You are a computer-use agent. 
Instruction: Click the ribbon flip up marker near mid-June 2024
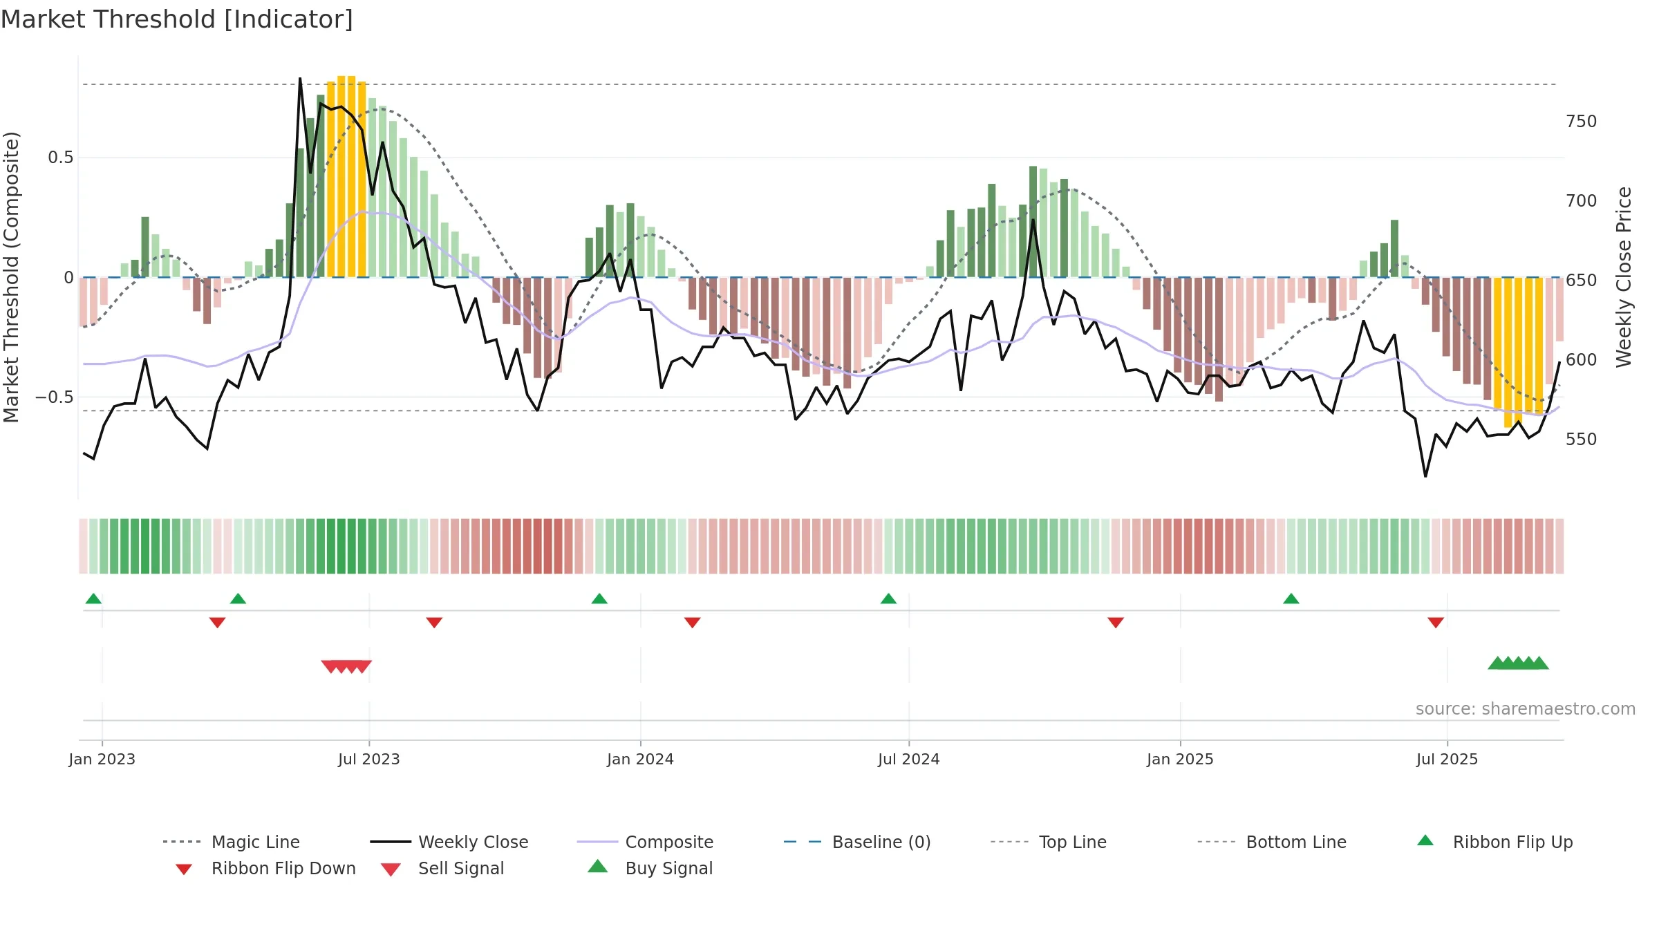(x=888, y=599)
